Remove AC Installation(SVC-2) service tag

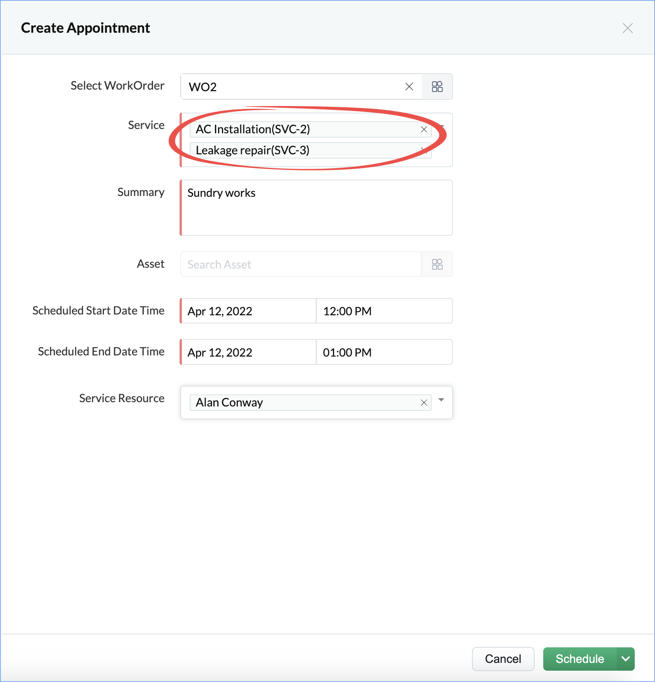coord(424,129)
